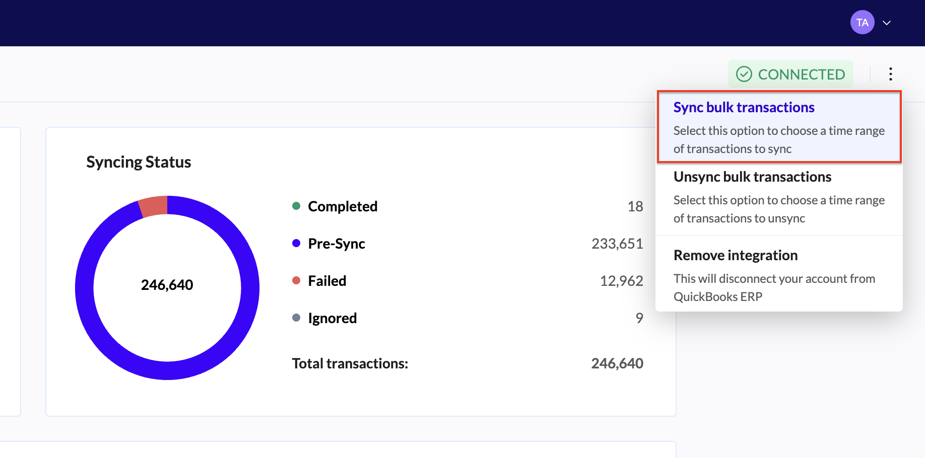The width and height of the screenshot is (925, 458).
Task: Click the Syncing Status heading
Action: pyautogui.click(x=139, y=162)
